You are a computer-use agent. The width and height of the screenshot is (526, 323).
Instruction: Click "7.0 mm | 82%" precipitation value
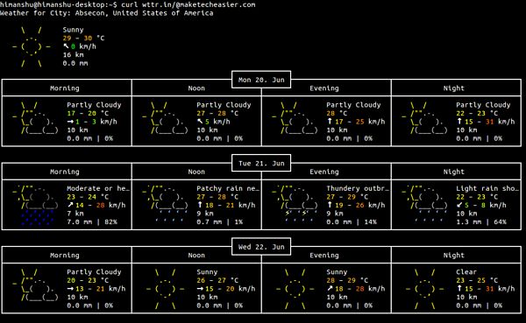point(92,221)
